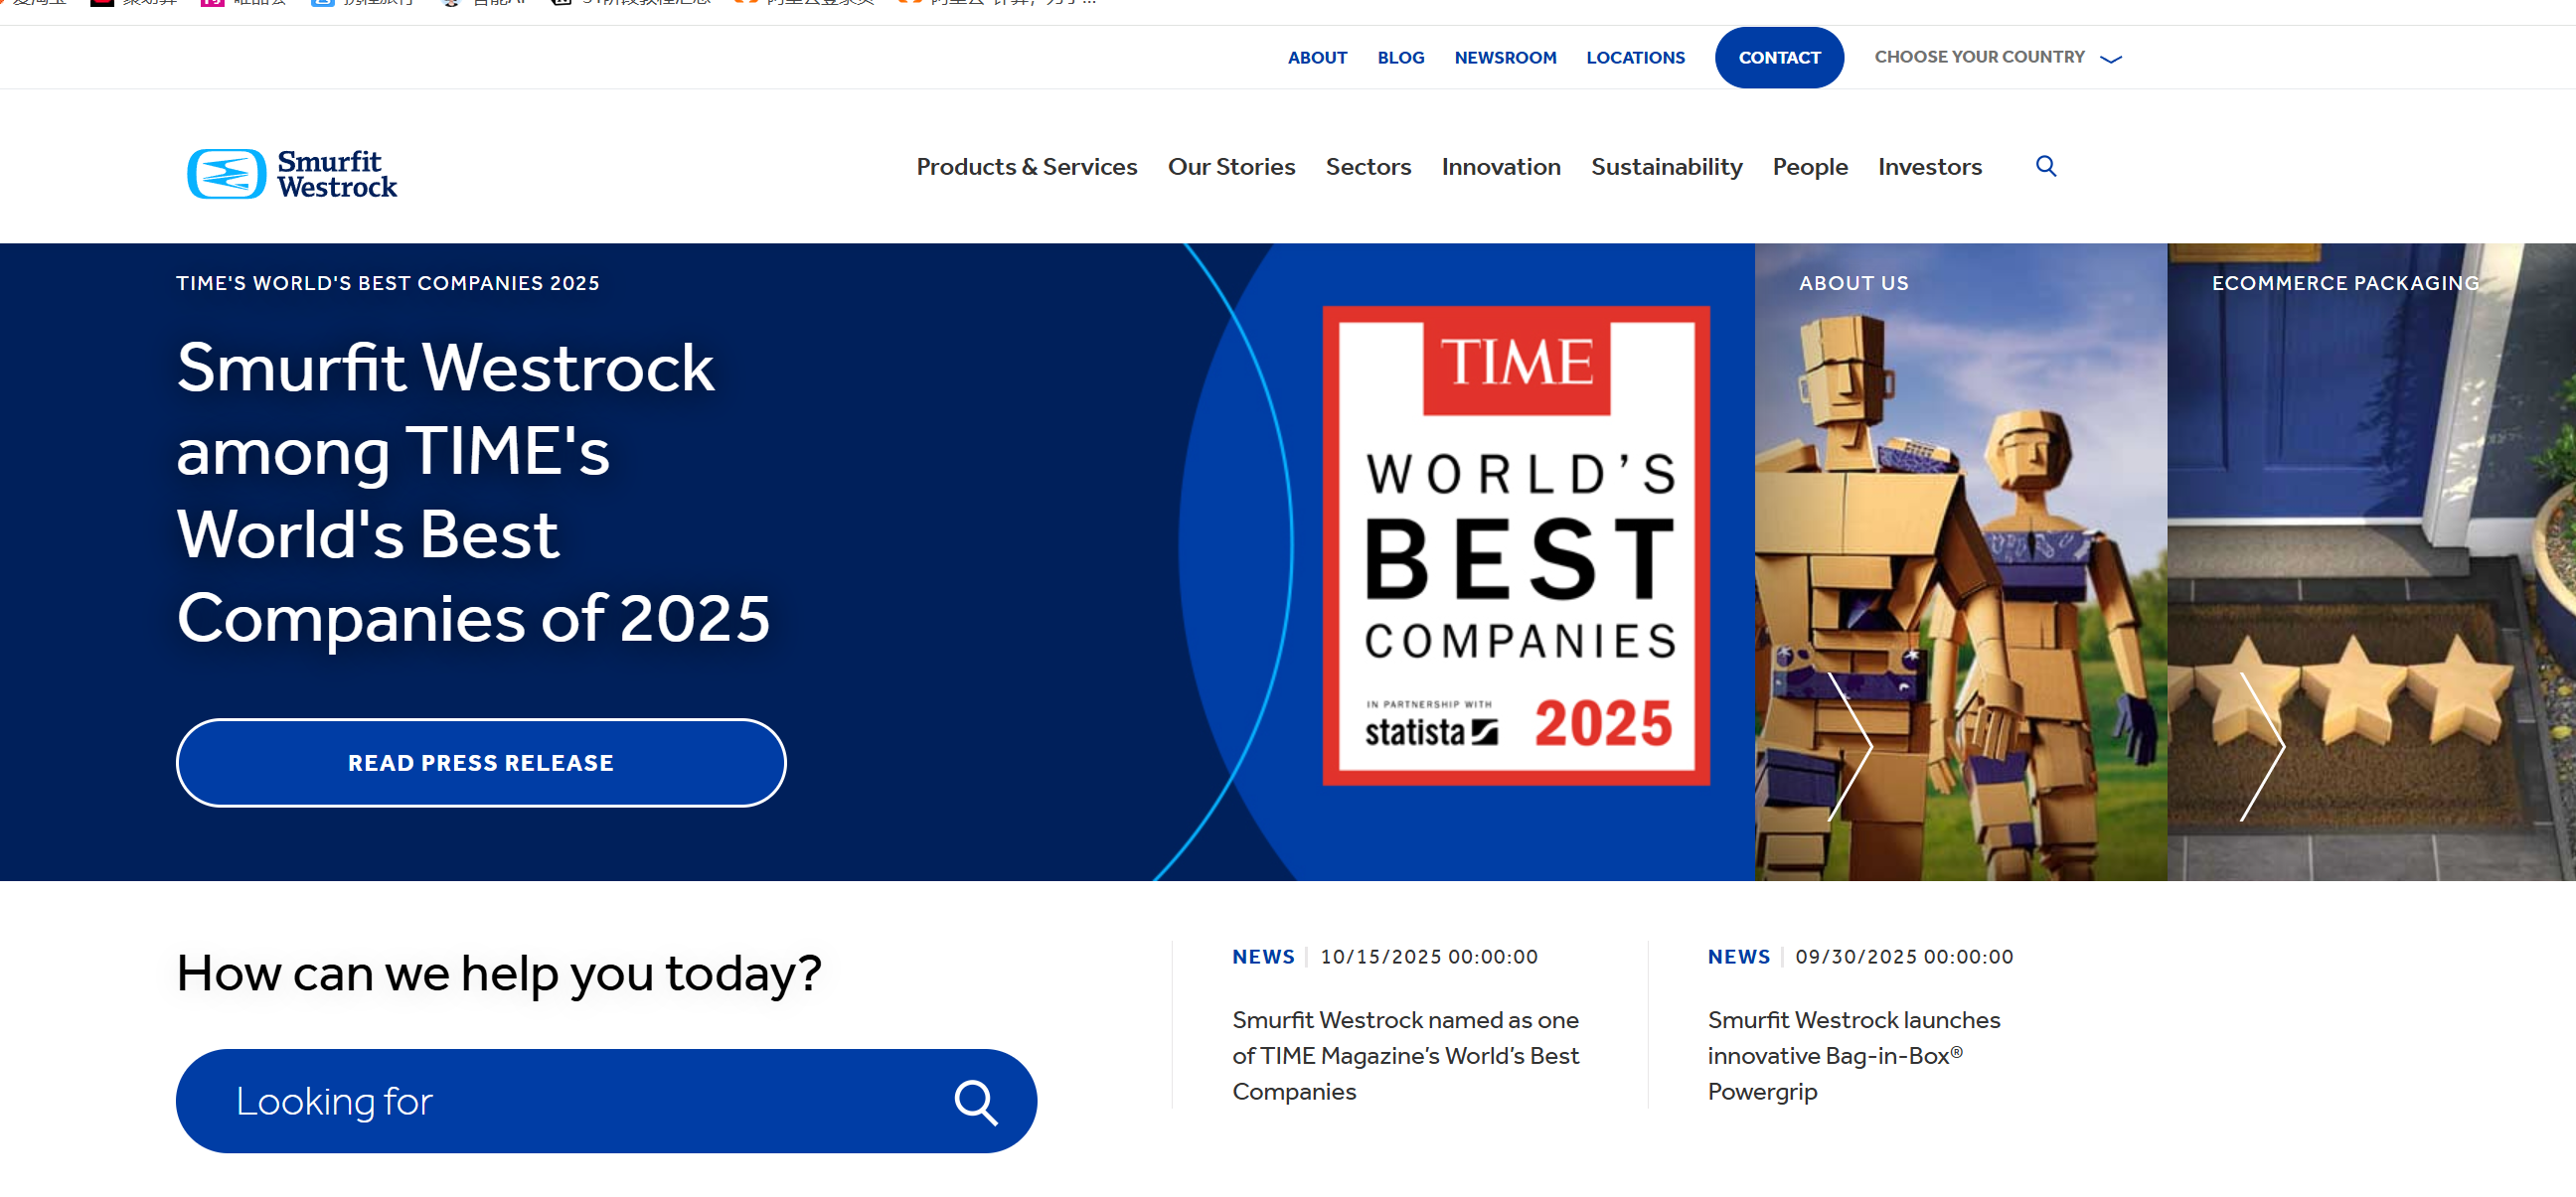
Task: Expand the Choose Your Country dropdown
Action: (x=1998, y=58)
